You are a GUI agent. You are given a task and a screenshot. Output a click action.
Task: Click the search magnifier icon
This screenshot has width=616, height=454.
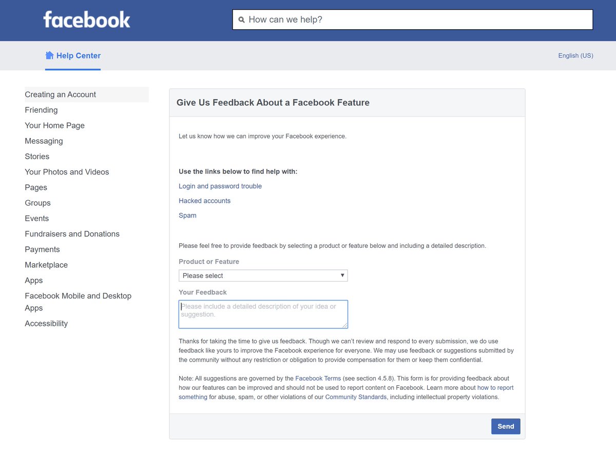point(242,20)
